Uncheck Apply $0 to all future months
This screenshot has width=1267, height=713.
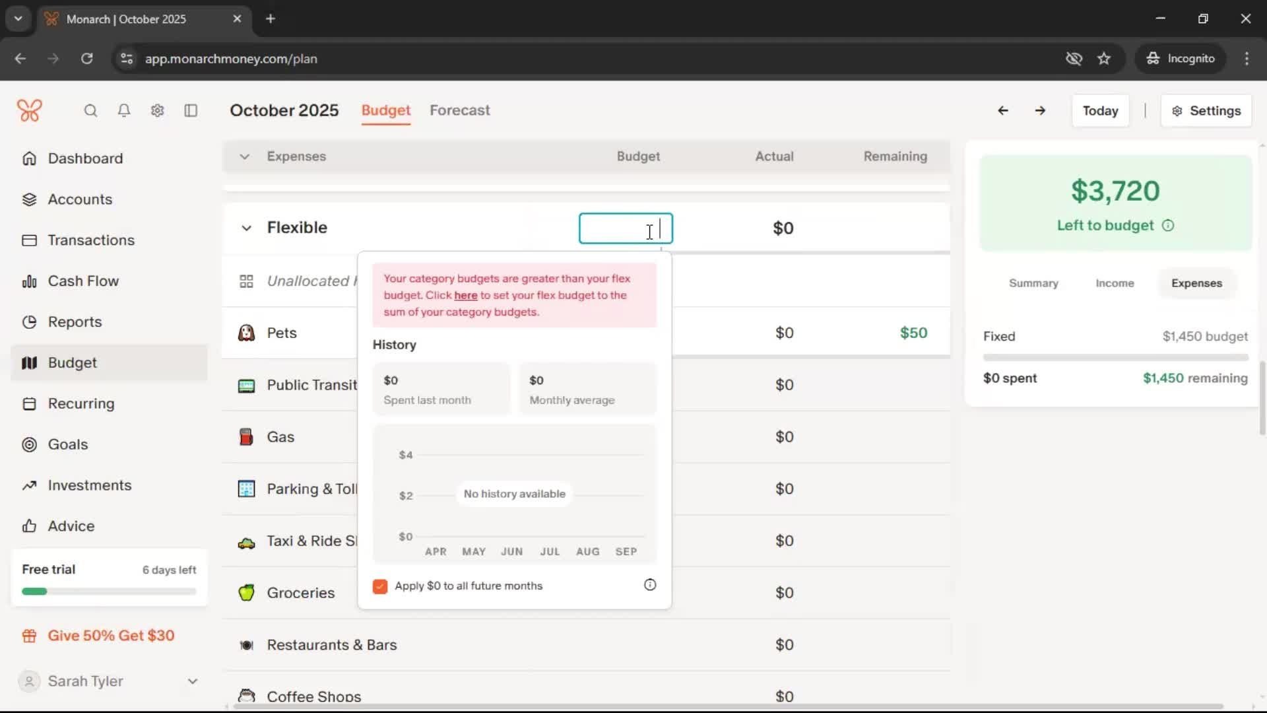point(380,586)
